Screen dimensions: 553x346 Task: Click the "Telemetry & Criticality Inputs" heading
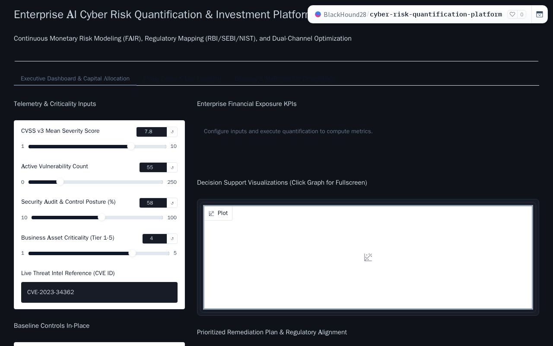point(55,104)
